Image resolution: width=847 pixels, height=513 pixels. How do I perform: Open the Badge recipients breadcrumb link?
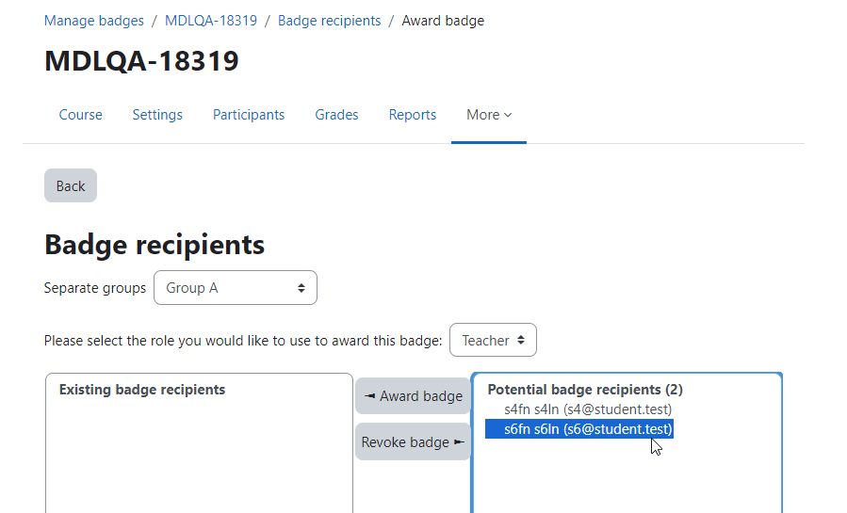(x=329, y=21)
